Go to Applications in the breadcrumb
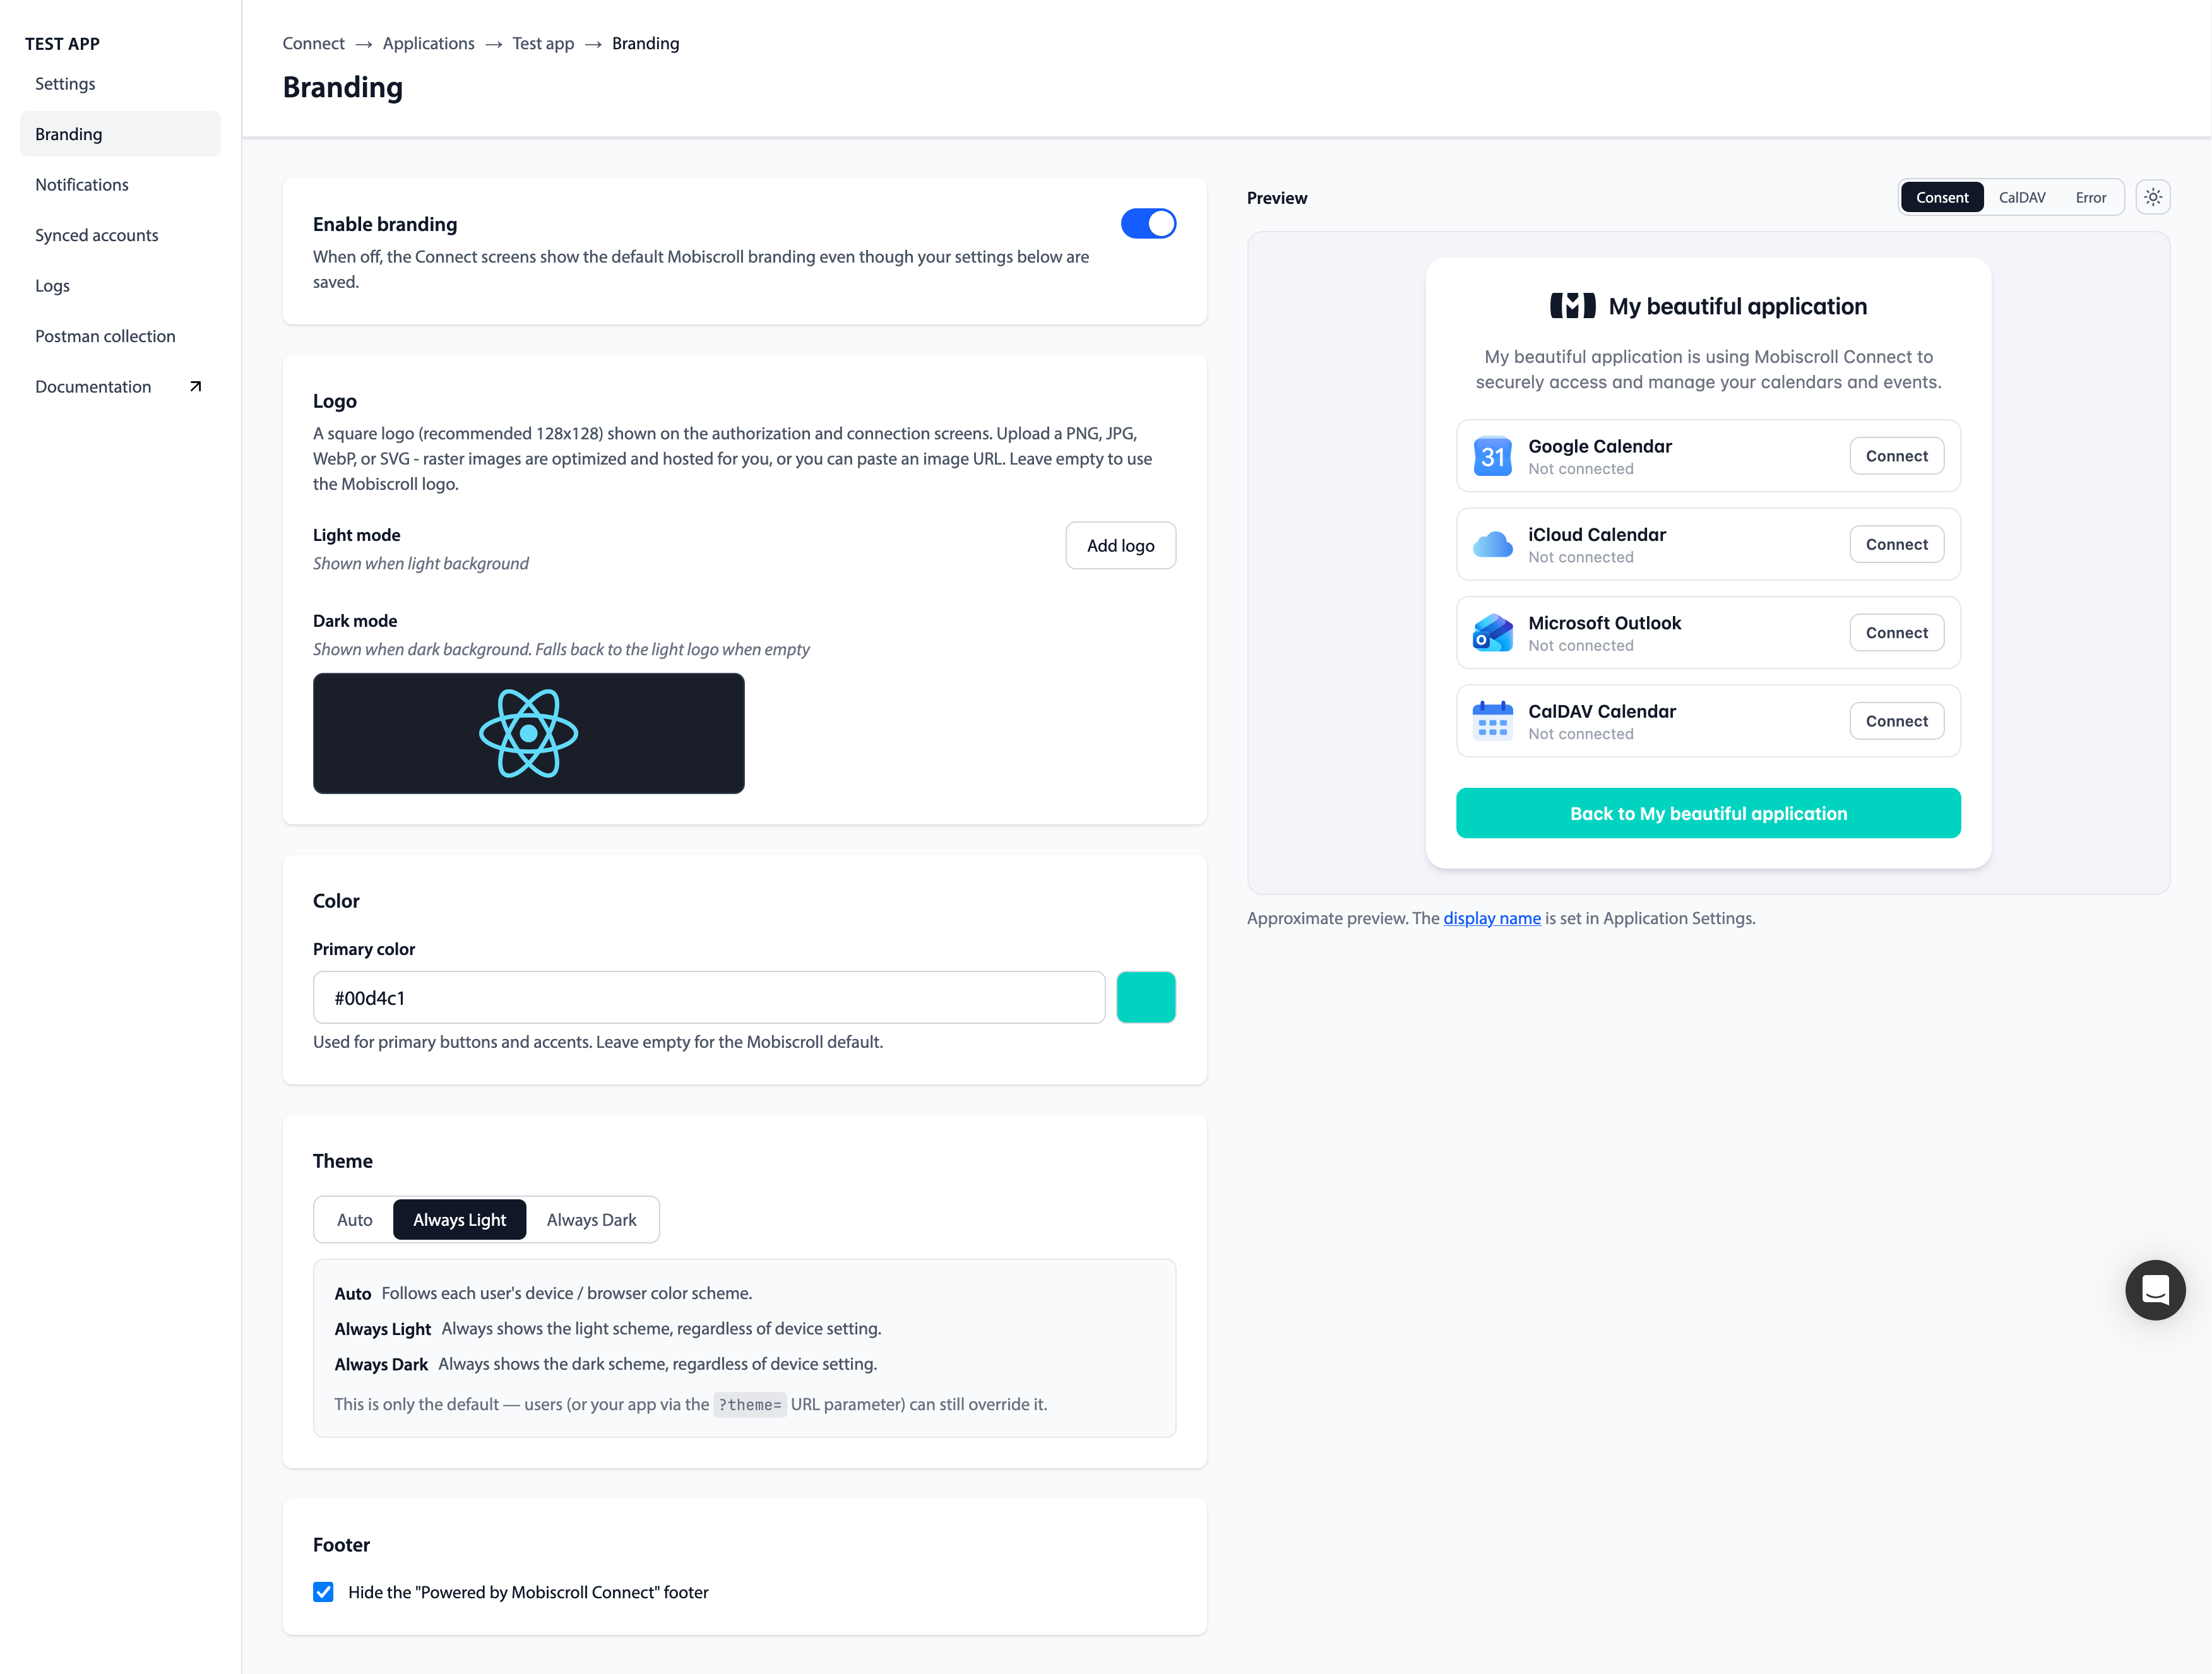2212x1674 pixels. (428, 43)
